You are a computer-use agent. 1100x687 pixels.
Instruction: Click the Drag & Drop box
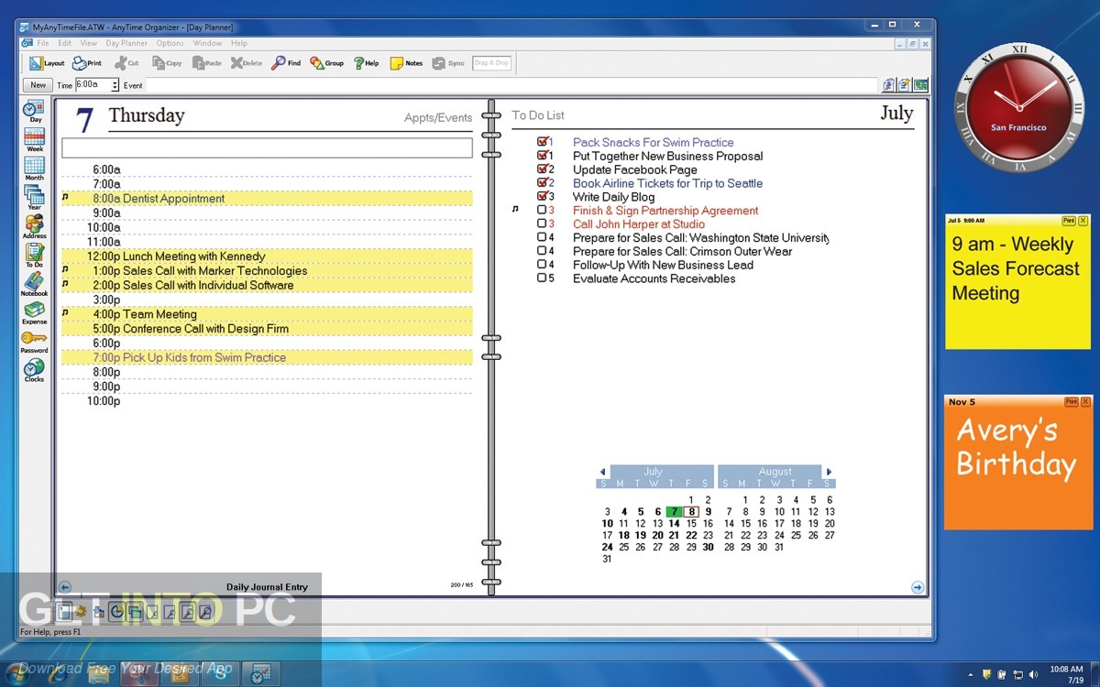[492, 63]
